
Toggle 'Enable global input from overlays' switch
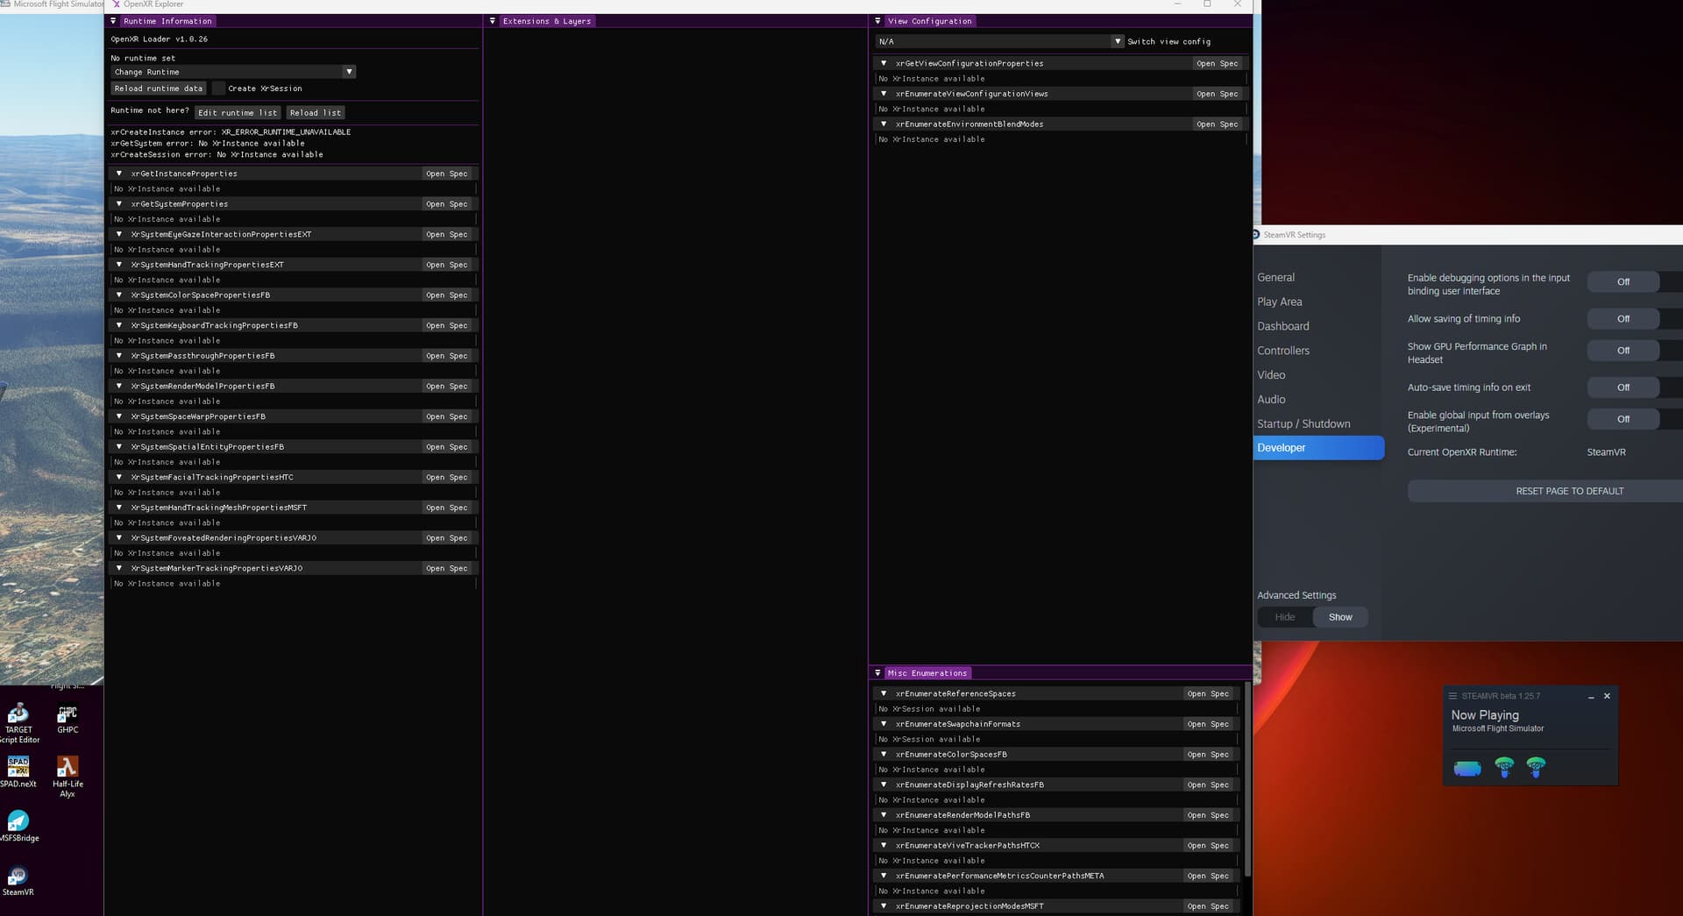pos(1623,419)
